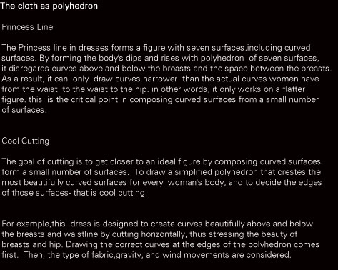
Task: Click the line beginning 'surfaces. By forming the body's'
Action: tap(160, 59)
